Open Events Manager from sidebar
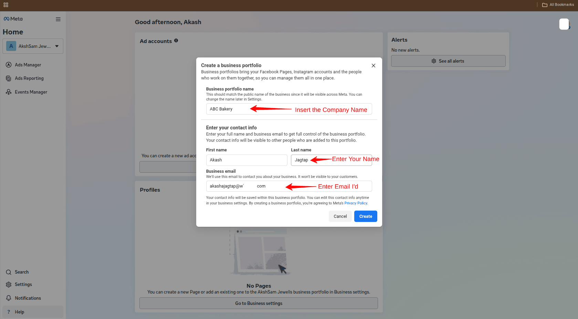Screen dimensions: 578x319 point(31,92)
